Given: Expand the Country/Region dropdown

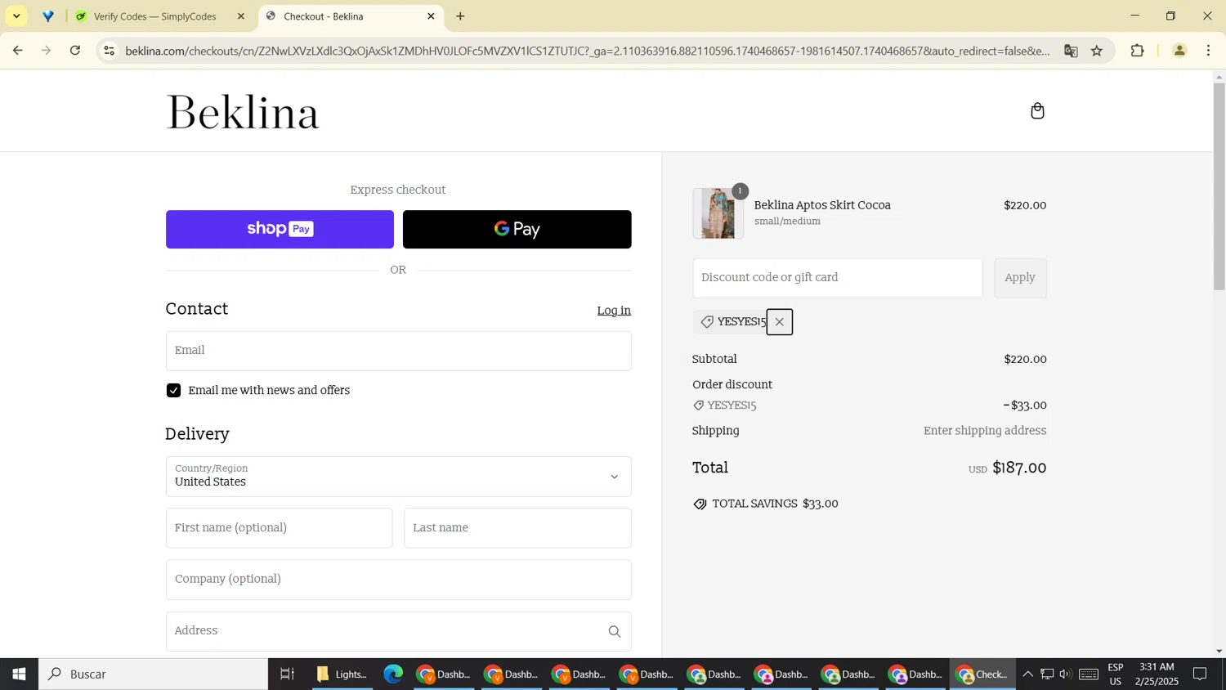Looking at the screenshot, I should pyautogui.click(x=398, y=477).
